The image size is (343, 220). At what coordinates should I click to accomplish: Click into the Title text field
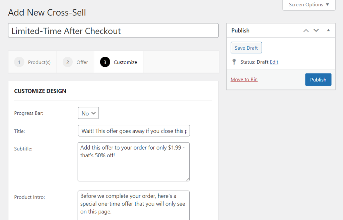click(134, 131)
